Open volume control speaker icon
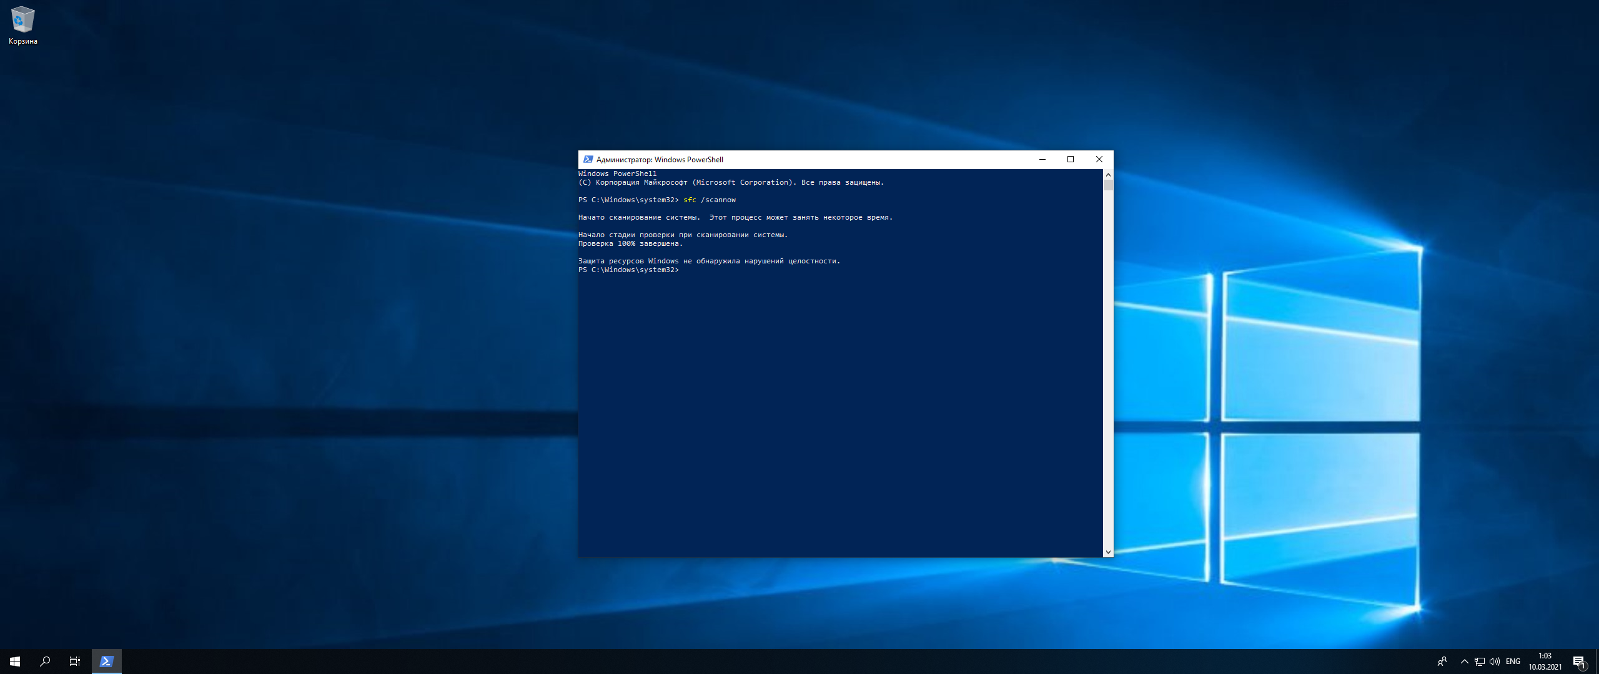The image size is (1599, 674). pyautogui.click(x=1495, y=662)
